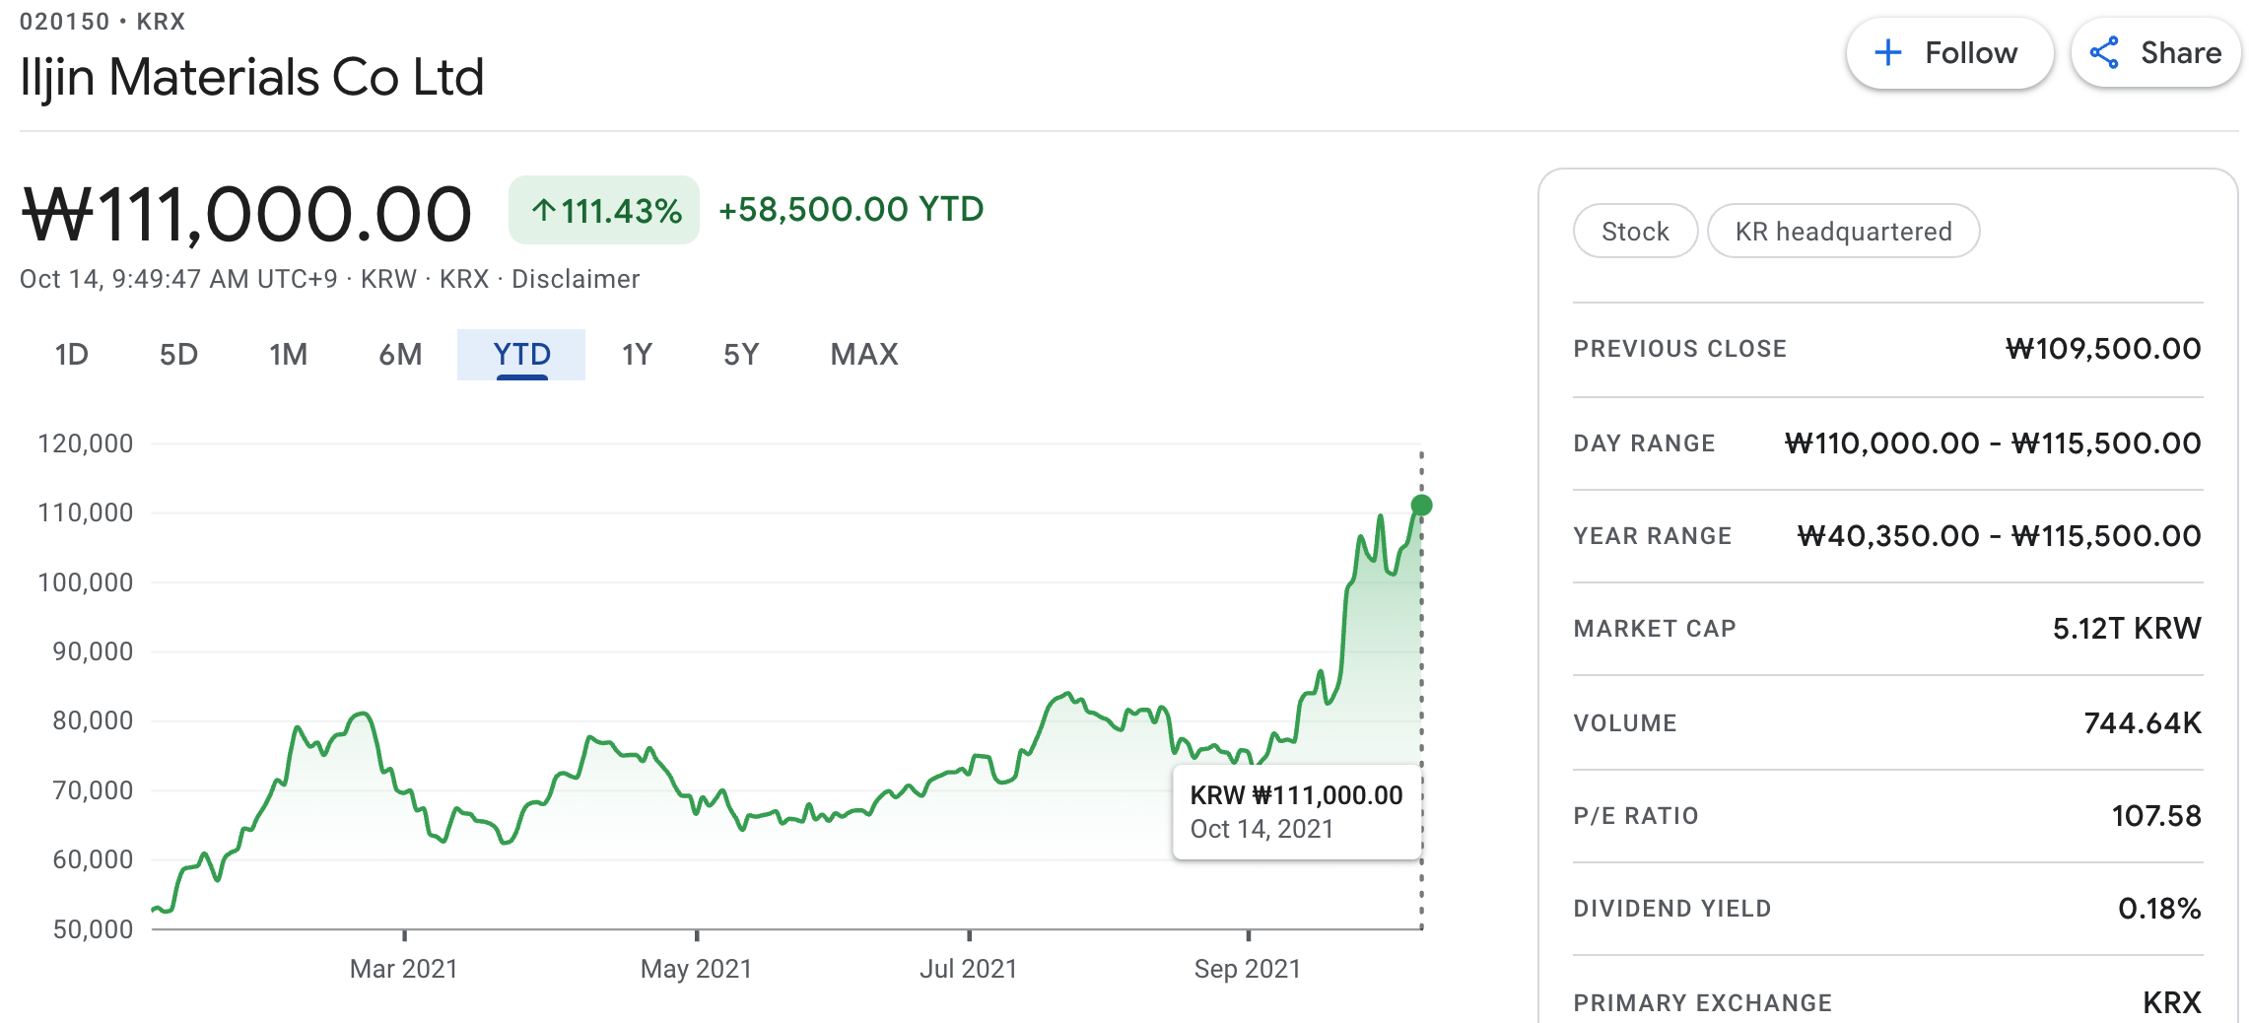Click the May 2021 axis label
The image size is (2249, 1023).
pos(696,969)
